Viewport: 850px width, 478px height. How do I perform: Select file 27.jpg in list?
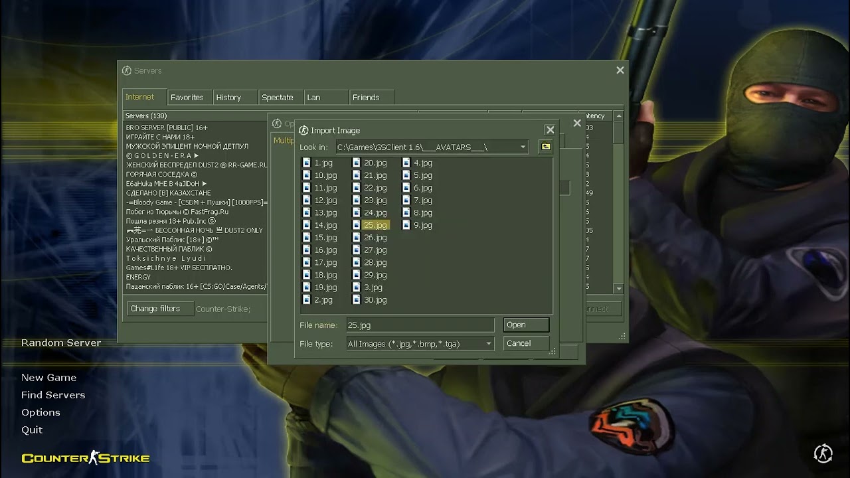pos(375,250)
